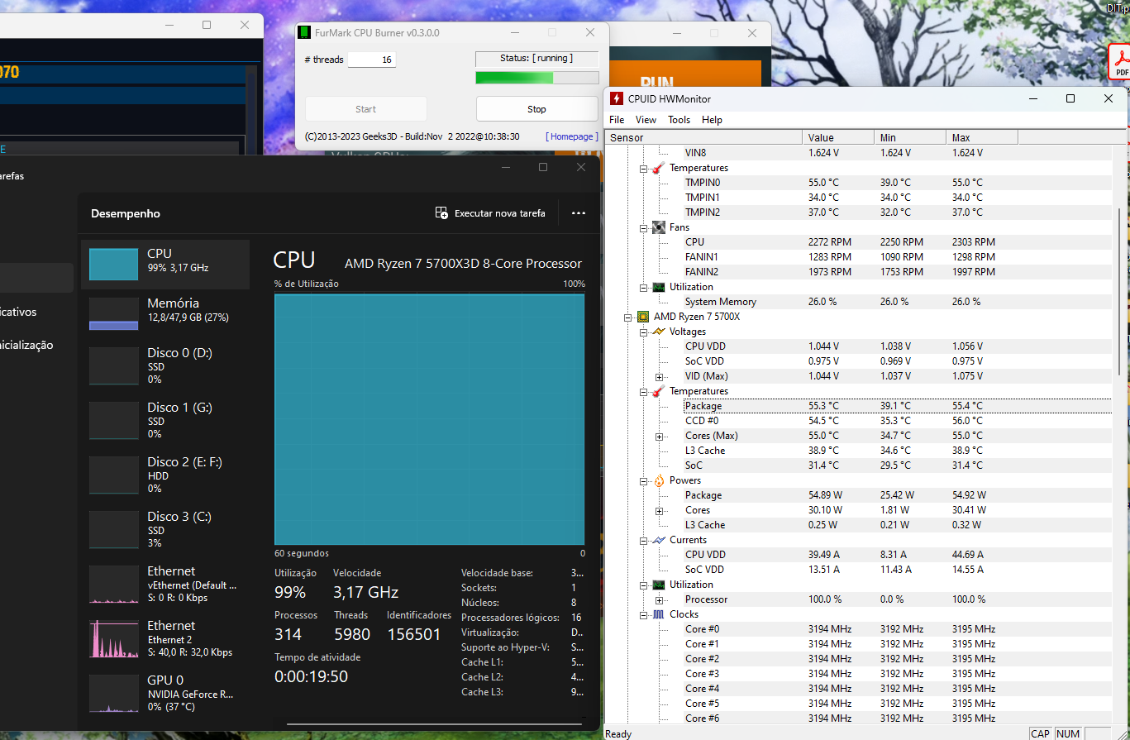Click the current graph icon beside Currents

[659, 540]
